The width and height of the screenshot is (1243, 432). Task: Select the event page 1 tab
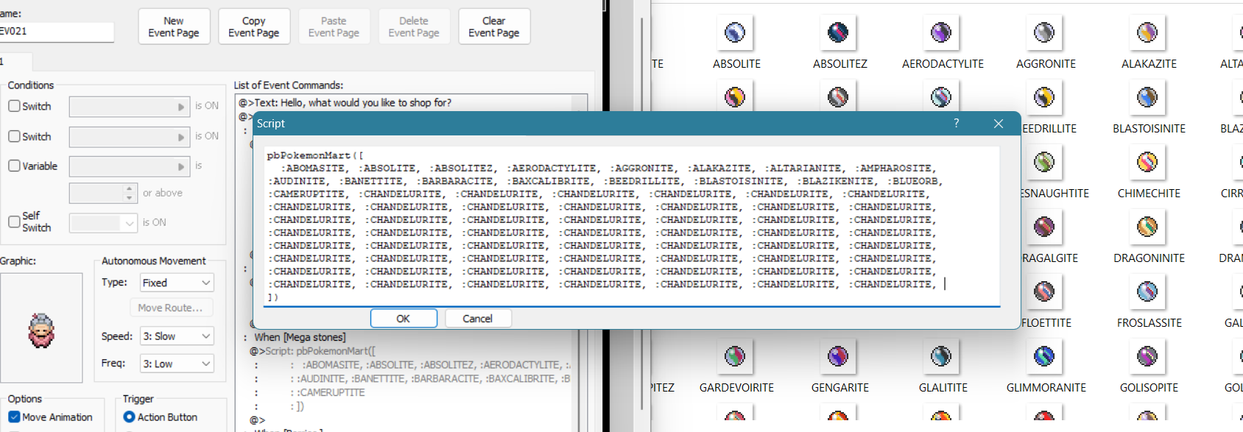(x=15, y=62)
